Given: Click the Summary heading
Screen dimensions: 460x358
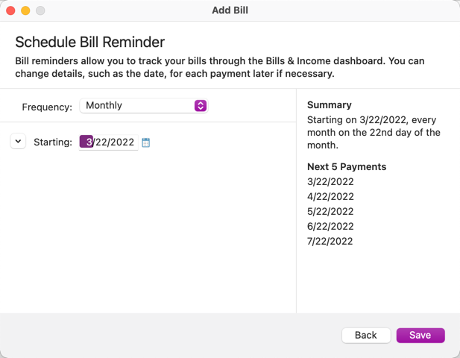Looking at the screenshot, I should (329, 105).
